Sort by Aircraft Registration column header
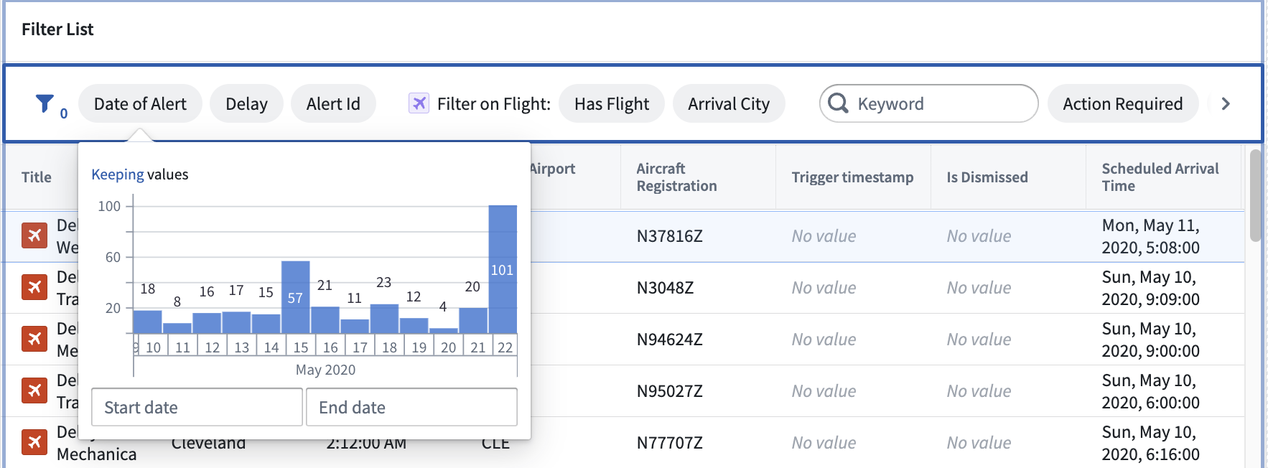Viewport: 1268px width, 468px height. pos(676,177)
